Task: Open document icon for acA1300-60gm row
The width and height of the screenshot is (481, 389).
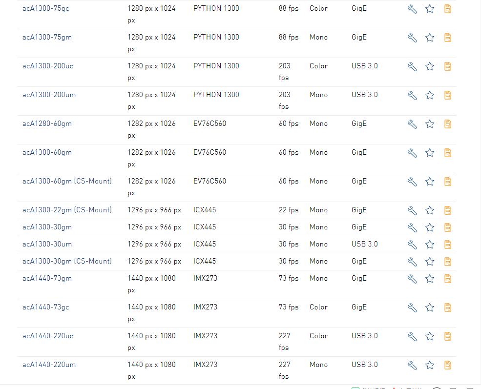Action: [x=447, y=153]
